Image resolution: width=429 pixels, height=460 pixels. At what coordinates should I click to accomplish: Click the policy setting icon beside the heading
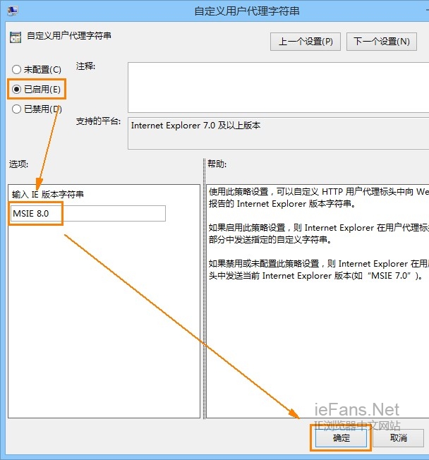point(16,37)
